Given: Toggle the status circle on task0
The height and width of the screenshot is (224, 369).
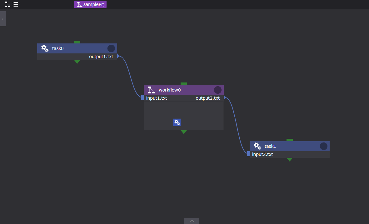Looking at the screenshot, I should click(x=111, y=48).
